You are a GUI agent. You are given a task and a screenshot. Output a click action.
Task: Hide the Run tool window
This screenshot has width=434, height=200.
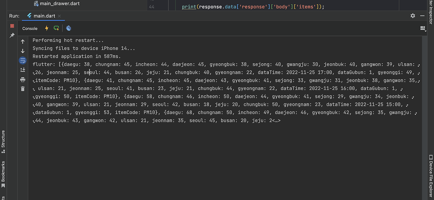coord(422,16)
